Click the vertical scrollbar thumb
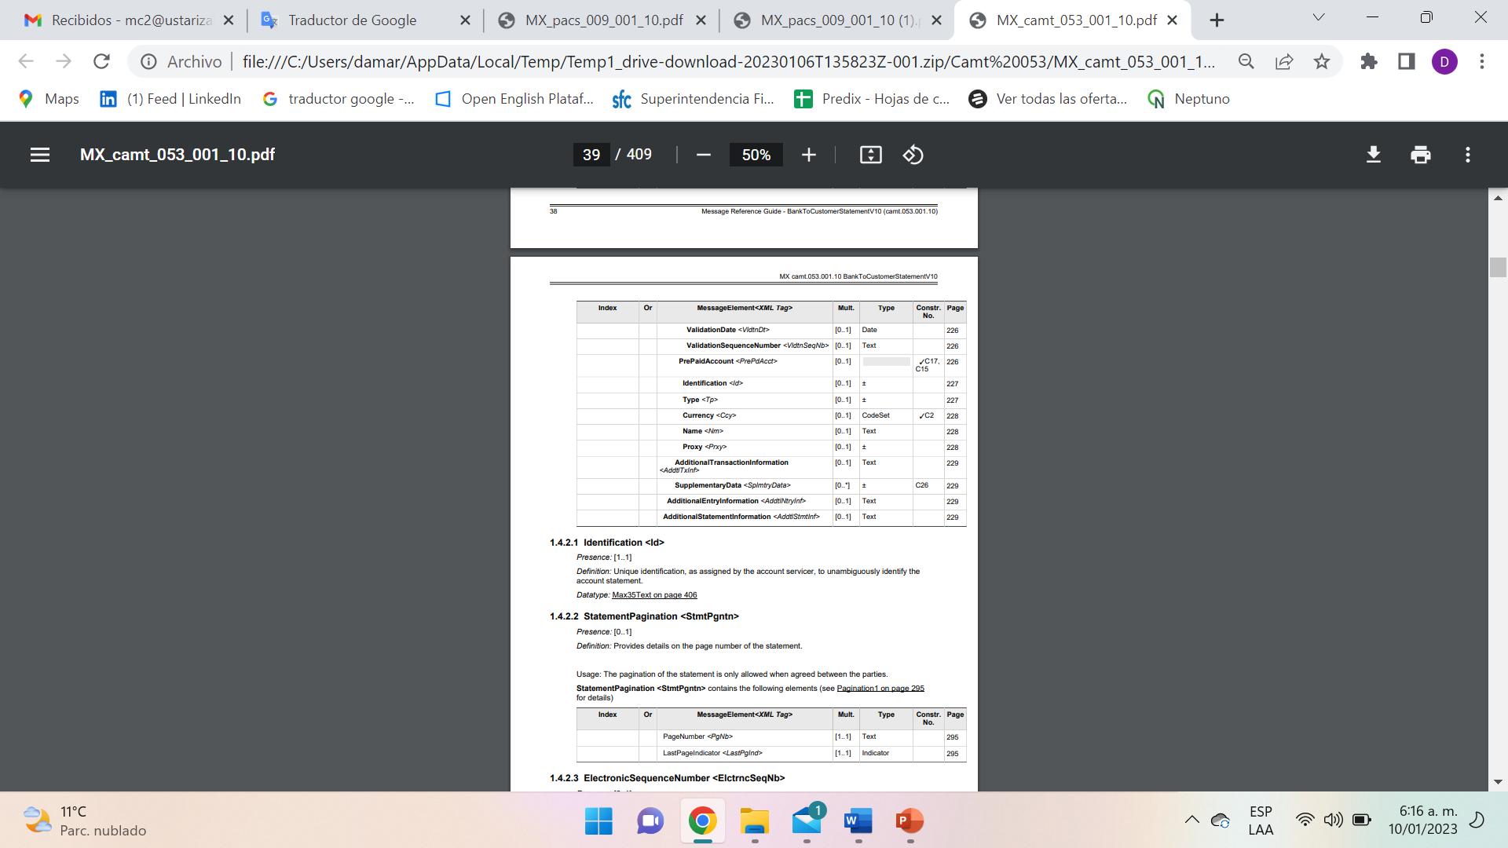The image size is (1508, 848). click(x=1497, y=267)
